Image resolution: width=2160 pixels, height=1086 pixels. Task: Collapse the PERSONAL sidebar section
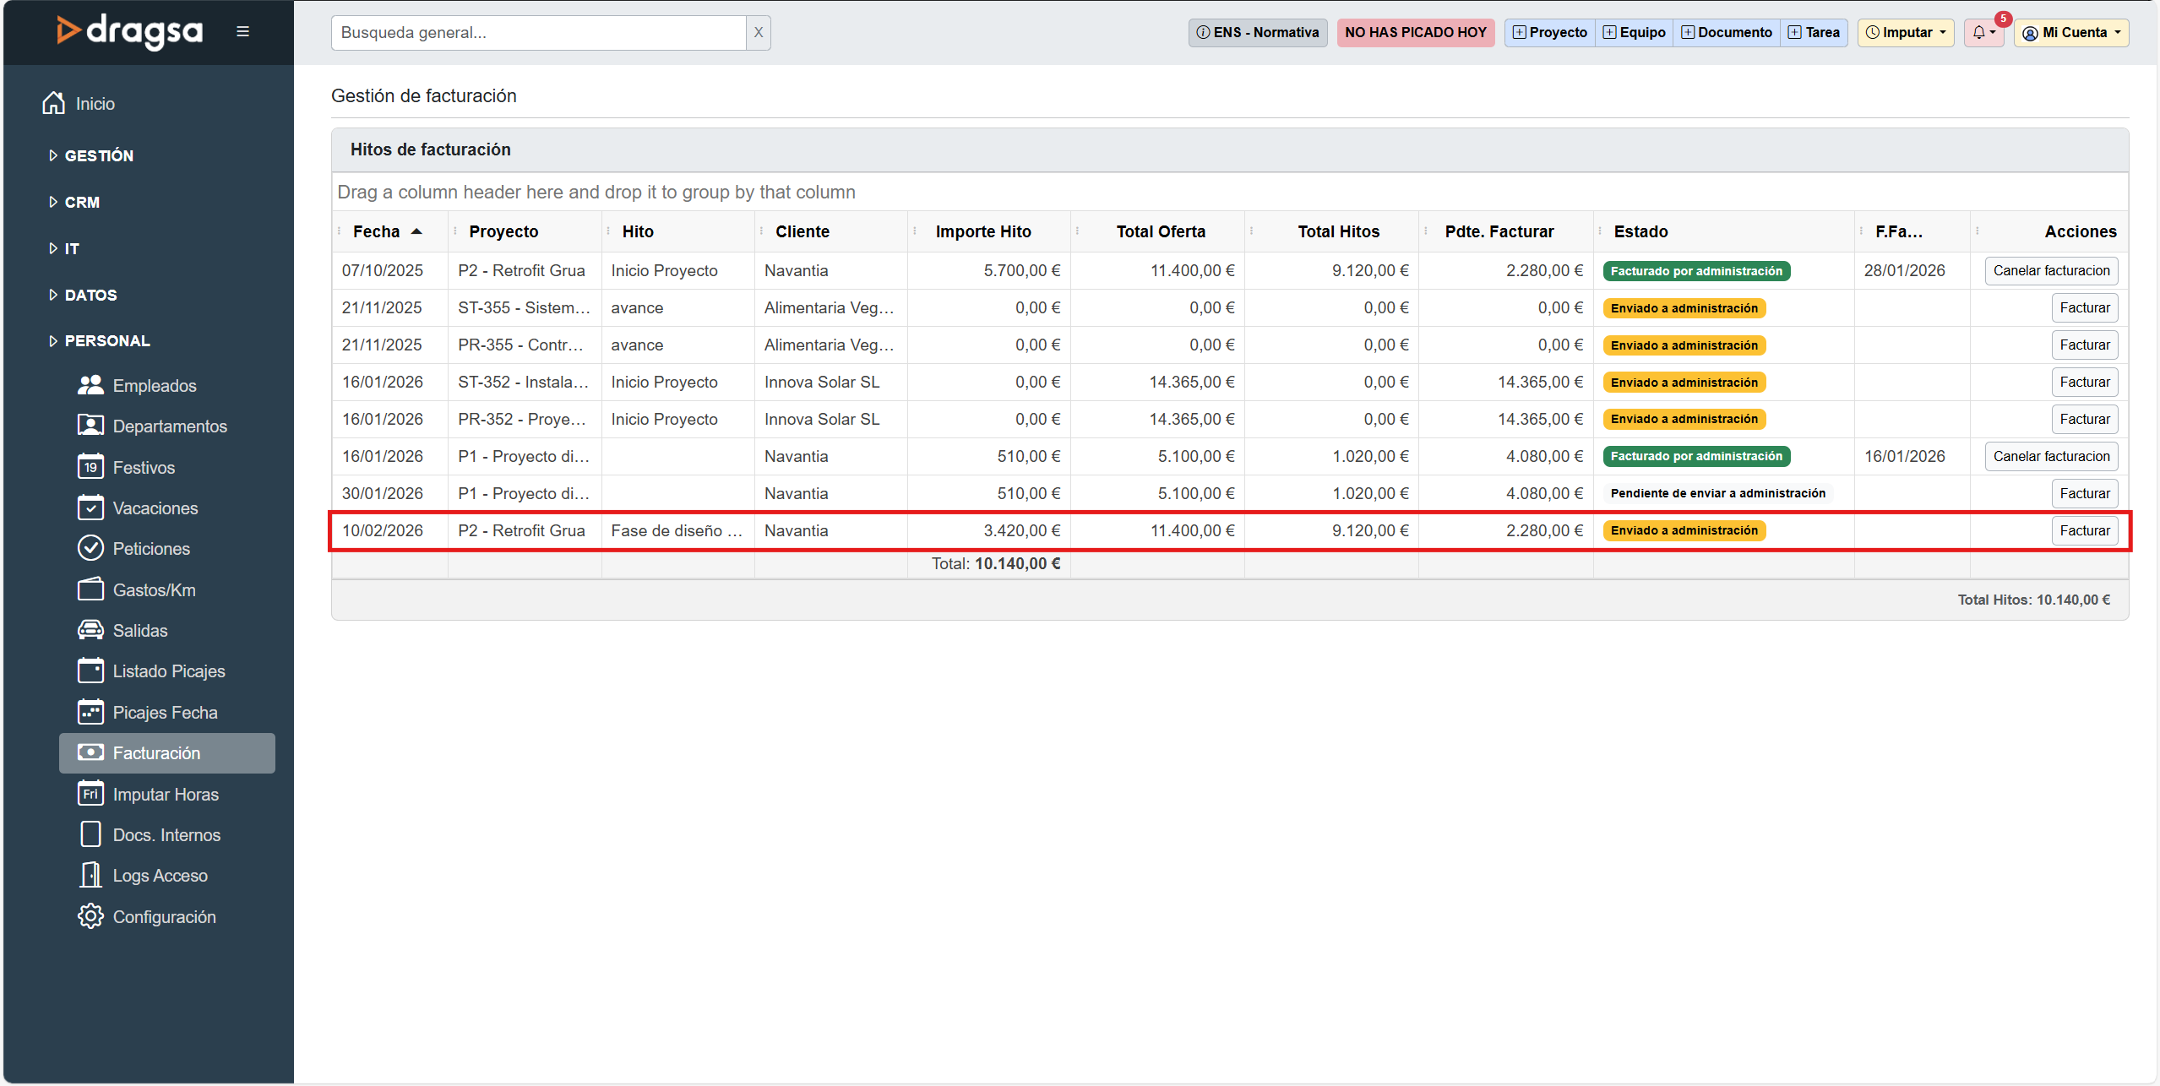106,340
